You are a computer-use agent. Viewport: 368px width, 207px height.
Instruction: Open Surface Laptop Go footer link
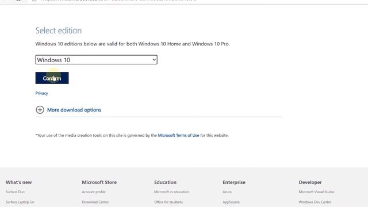point(20,202)
